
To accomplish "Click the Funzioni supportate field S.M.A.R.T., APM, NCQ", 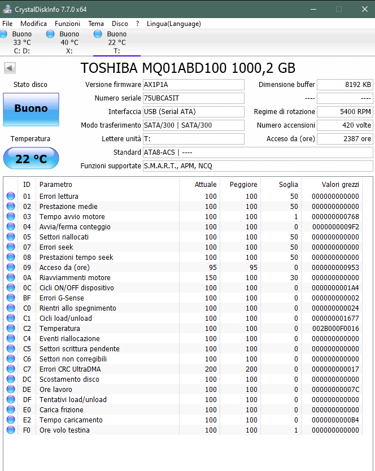I will click(x=258, y=166).
